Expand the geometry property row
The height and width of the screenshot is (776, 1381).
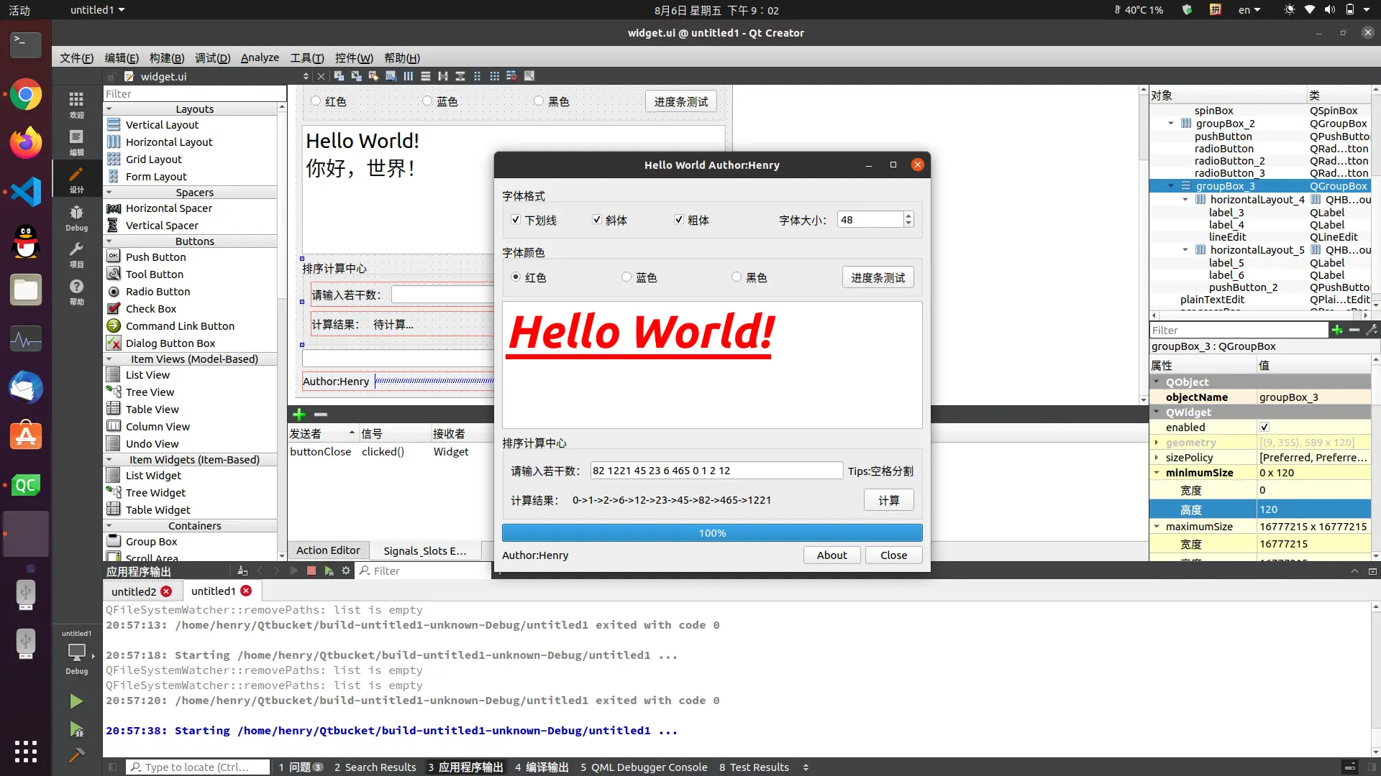[1157, 443]
